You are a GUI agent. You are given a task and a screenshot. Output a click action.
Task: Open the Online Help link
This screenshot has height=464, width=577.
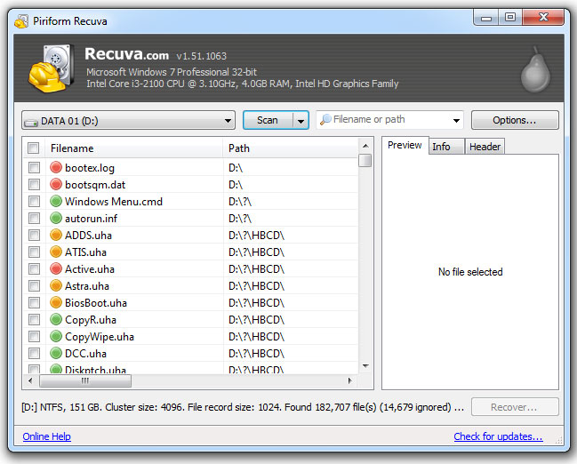[x=46, y=436]
